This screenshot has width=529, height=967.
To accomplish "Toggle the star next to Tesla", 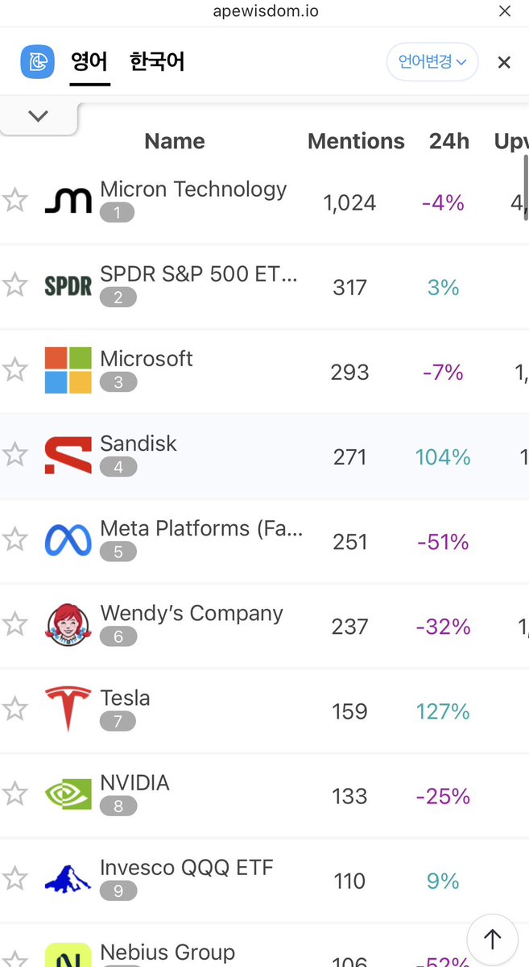I will [x=14, y=710].
